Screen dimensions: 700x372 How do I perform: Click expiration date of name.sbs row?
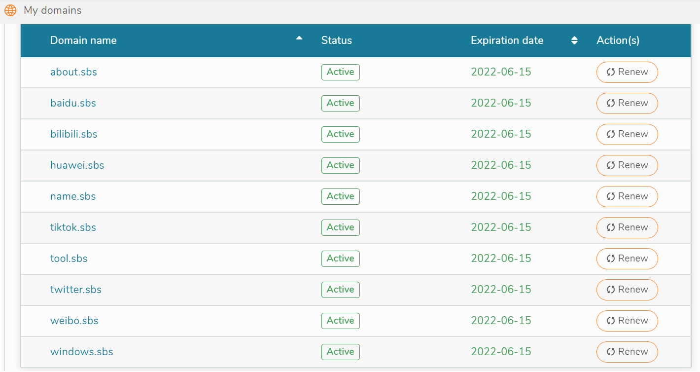(x=501, y=196)
